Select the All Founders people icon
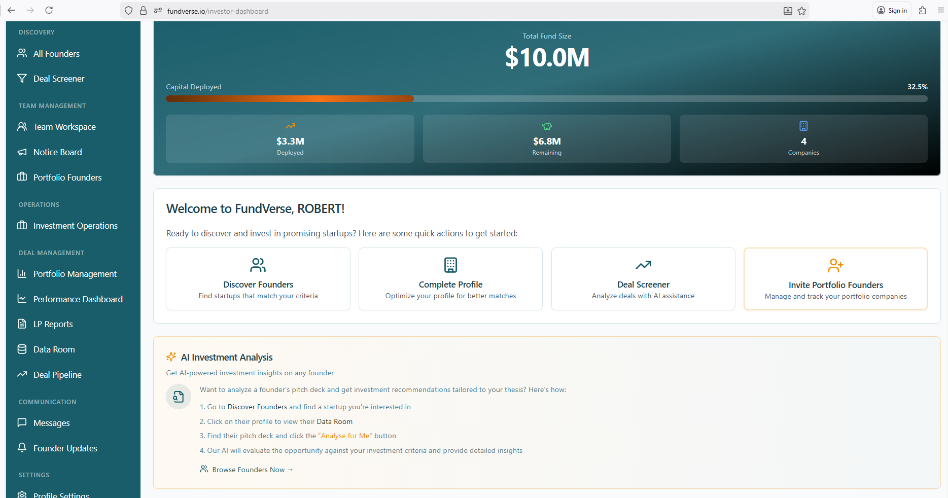The width and height of the screenshot is (948, 498). click(x=22, y=53)
